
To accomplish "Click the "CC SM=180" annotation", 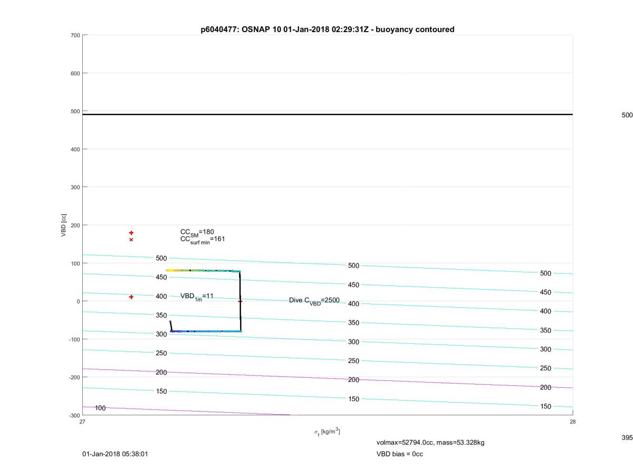I will point(197,232).
